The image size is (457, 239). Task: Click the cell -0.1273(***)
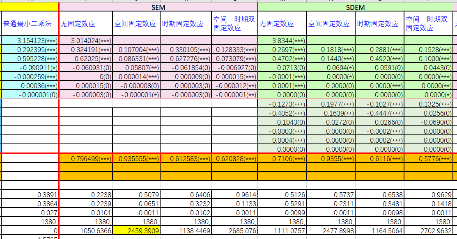click(282, 104)
